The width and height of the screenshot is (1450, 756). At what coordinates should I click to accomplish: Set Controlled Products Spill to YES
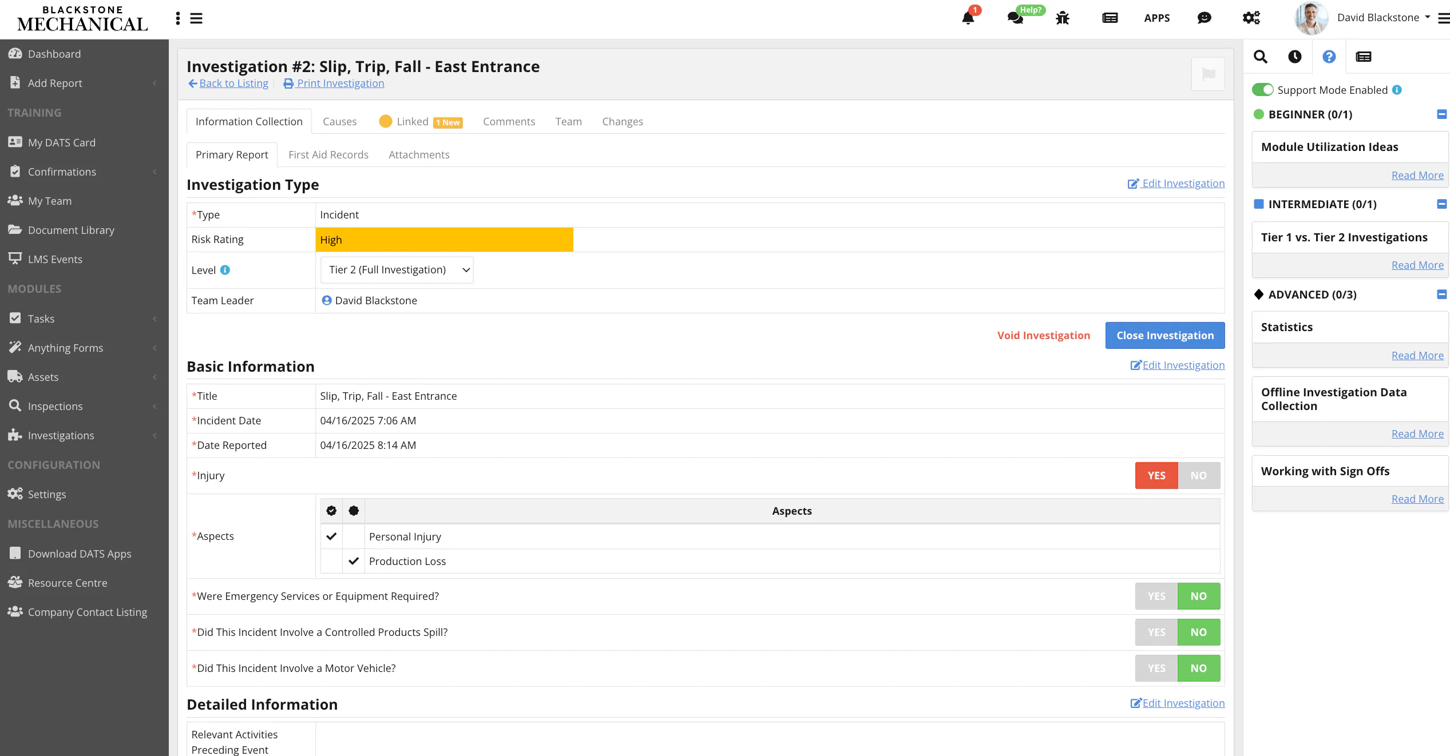[x=1156, y=632]
